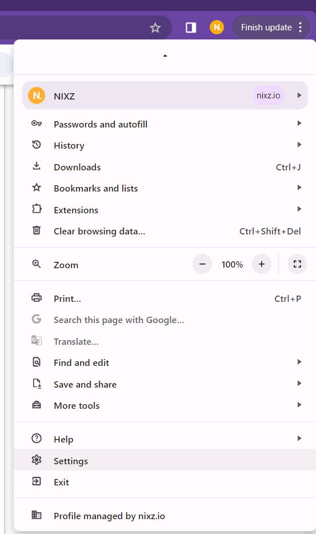
Task: Click the key icon for passwords
Action: click(37, 123)
